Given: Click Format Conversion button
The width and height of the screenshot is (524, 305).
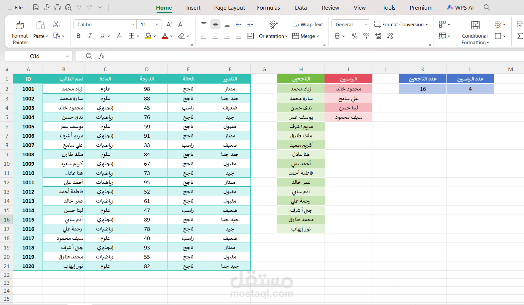Looking at the screenshot, I should click(401, 24).
